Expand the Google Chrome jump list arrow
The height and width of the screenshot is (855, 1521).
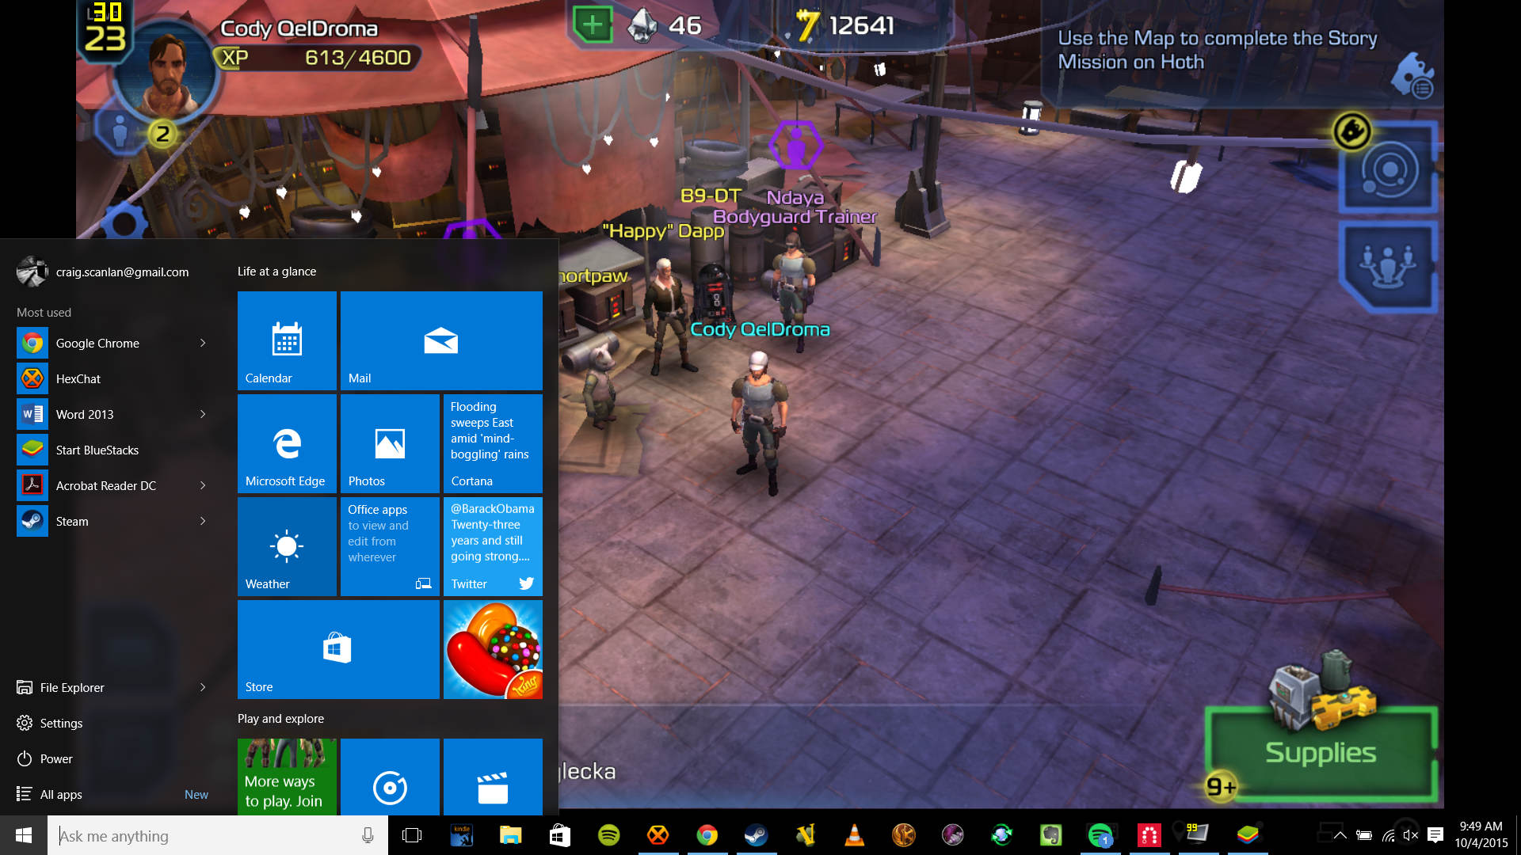[203, 343]
